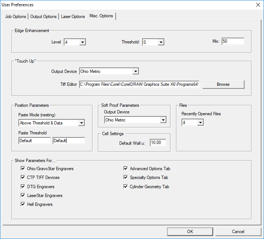Disable the LaserStar Engravers checkbox

pyautogui.click(x=24, y=196)
